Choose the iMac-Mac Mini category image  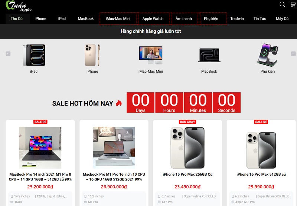pos(151,55)
